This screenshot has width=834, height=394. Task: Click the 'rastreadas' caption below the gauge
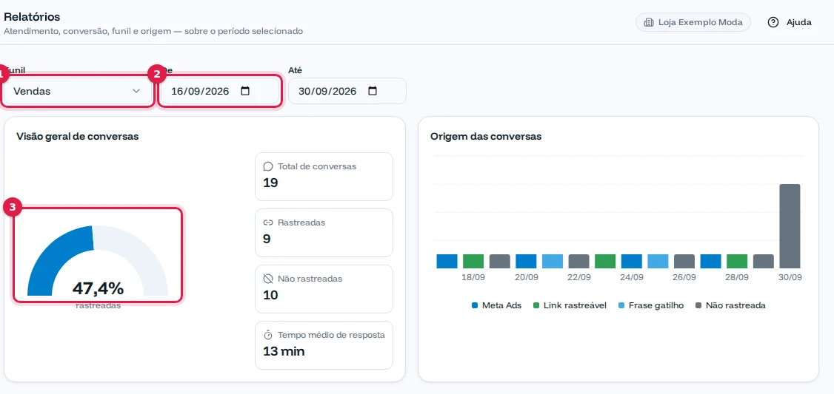[x=98, y=306]
